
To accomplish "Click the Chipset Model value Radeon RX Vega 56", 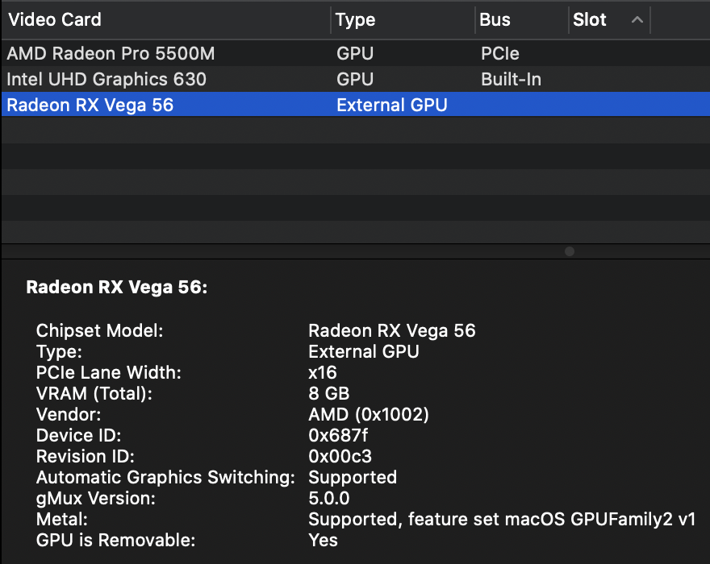I will click(x=392, y=330).
